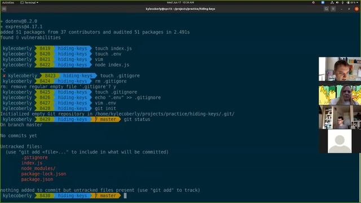The height and width of the screenshot is (203, 361).
Task: Click the orange 'master' branch segment on prompt 8430
Action: tap(106, 196)
